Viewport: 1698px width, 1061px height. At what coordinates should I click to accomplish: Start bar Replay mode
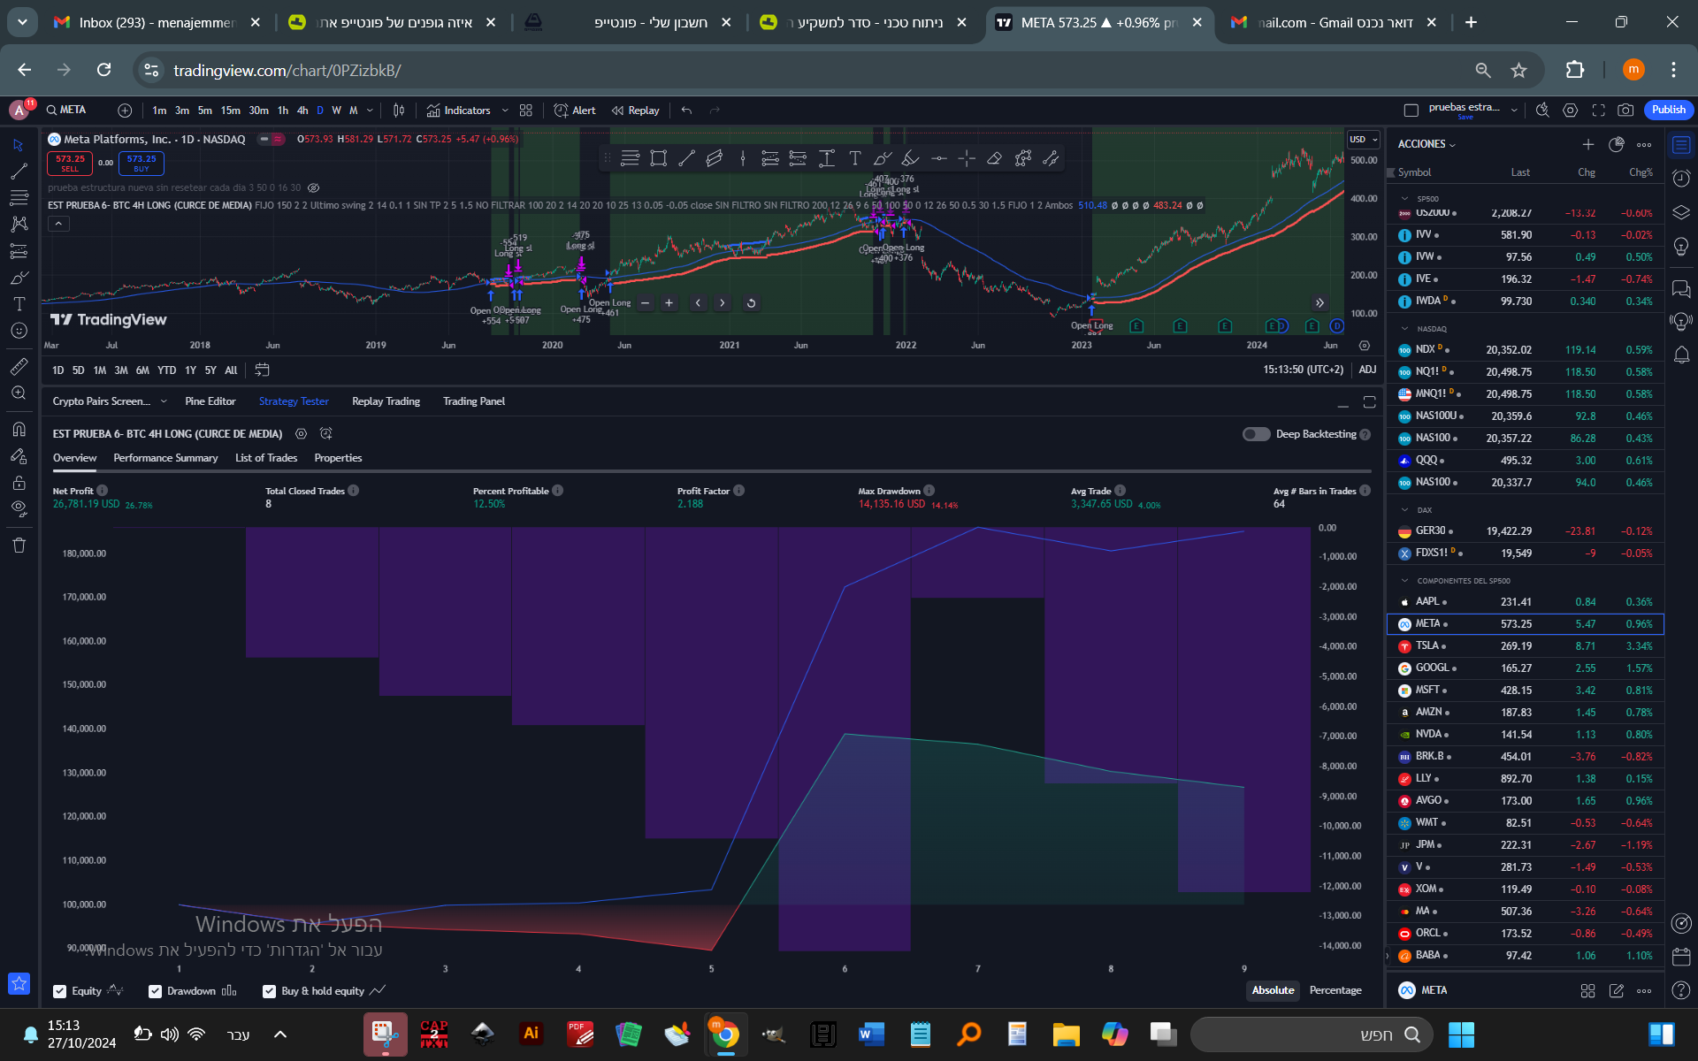635,111
